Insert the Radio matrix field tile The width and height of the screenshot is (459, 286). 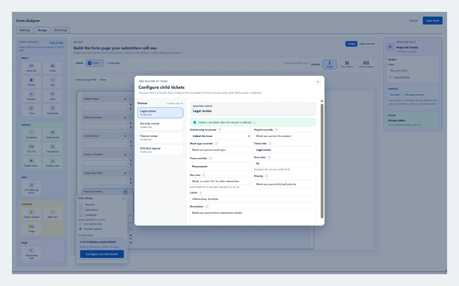pyautogui.click(x=31, y=163)
